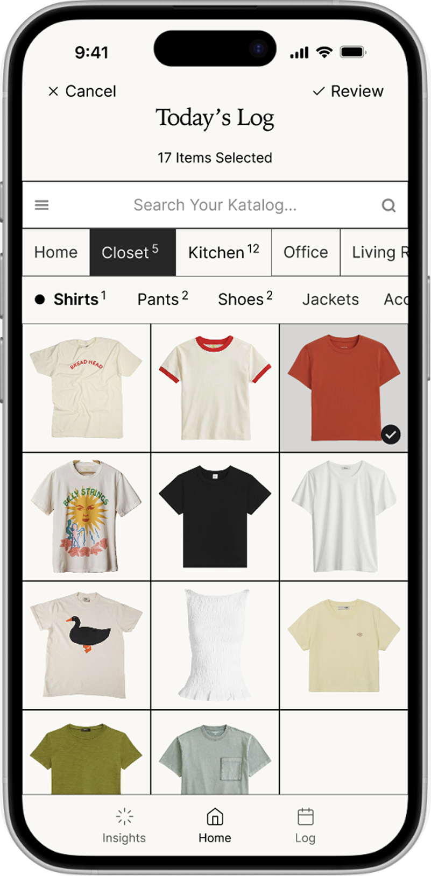Select the duck graphic t-shirt
431x876 pixels.
tap(86, 645)
